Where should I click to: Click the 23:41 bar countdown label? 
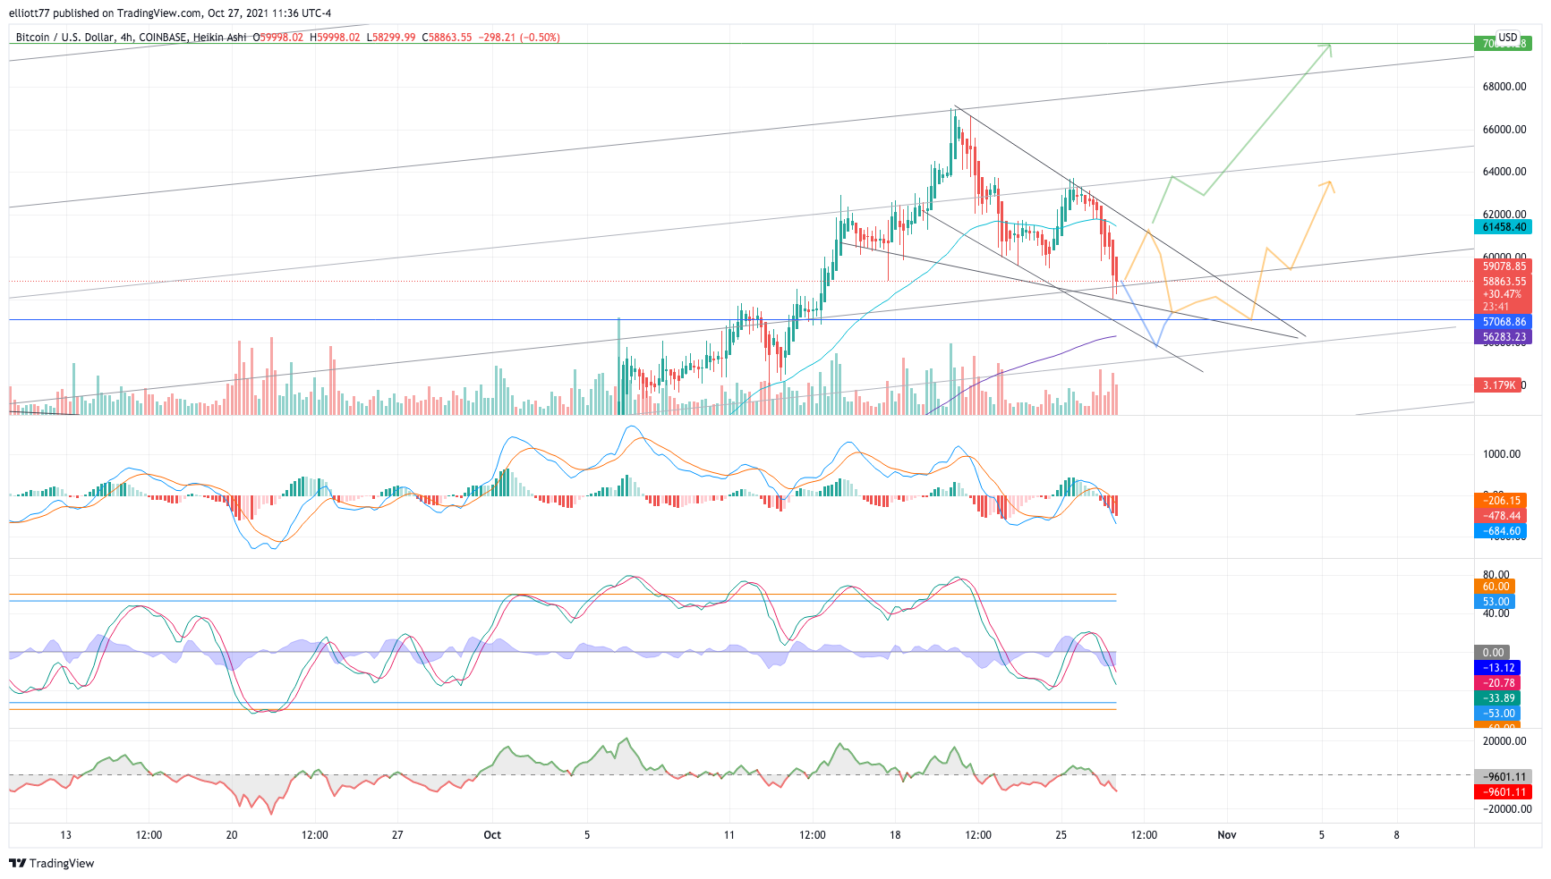pos(1496,307)
